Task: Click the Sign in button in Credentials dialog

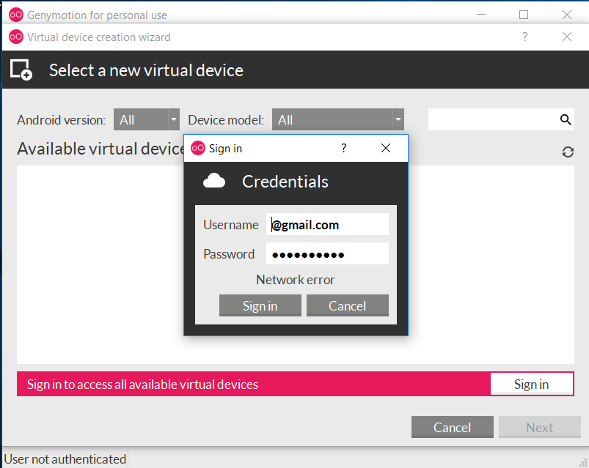Action: pos(260,305)
